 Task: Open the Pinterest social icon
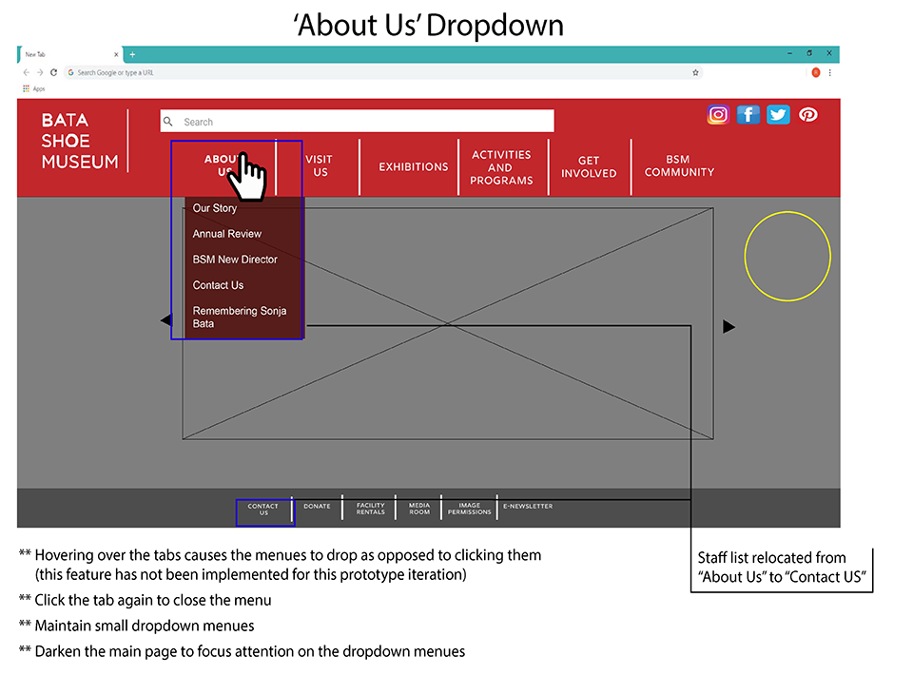pos(807,115)
